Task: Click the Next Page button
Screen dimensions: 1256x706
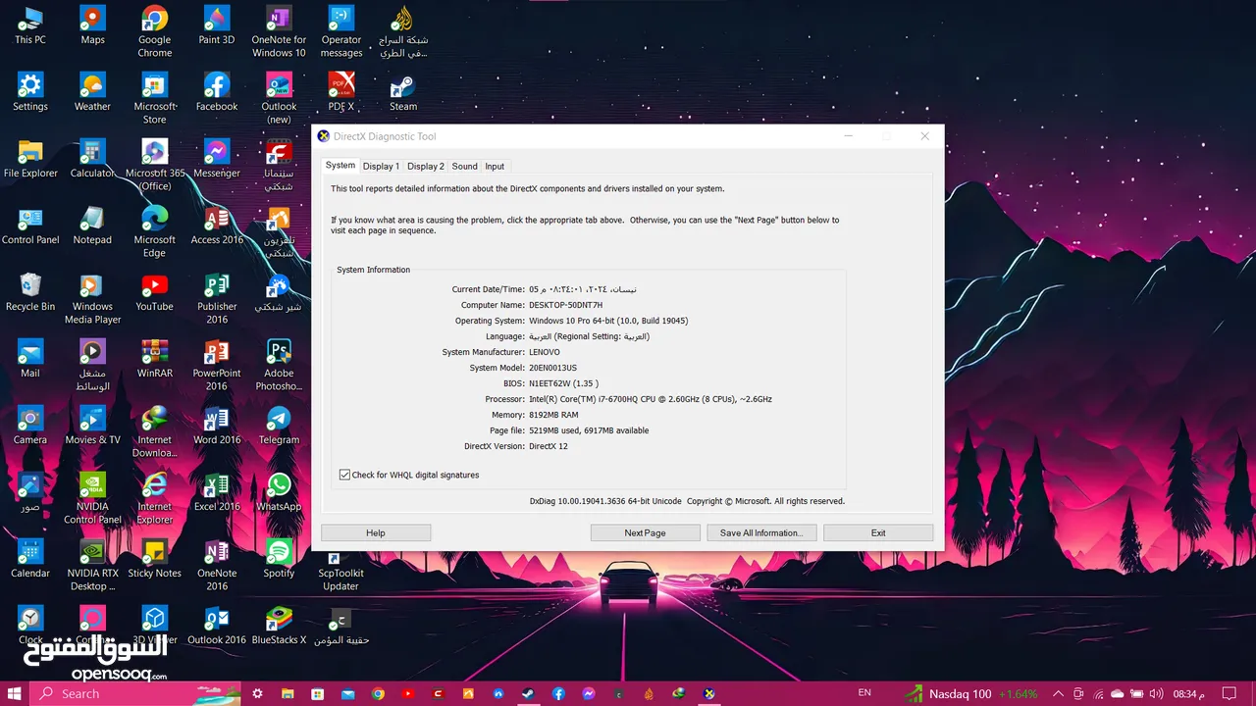Action: pos(645,532)
